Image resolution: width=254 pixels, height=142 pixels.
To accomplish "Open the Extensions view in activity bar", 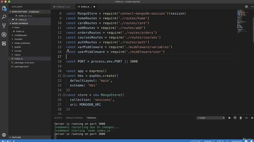I will [4, 43].
